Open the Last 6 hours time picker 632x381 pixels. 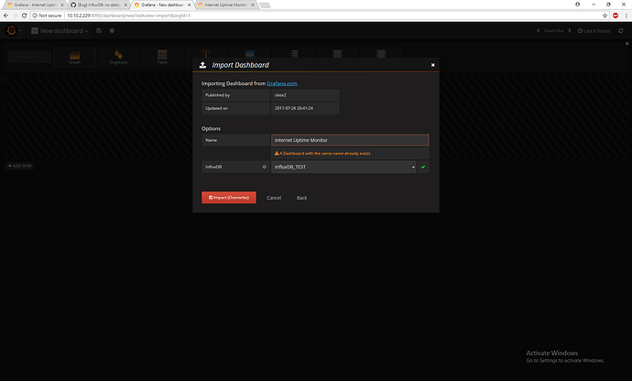click(x=594, y=30)
